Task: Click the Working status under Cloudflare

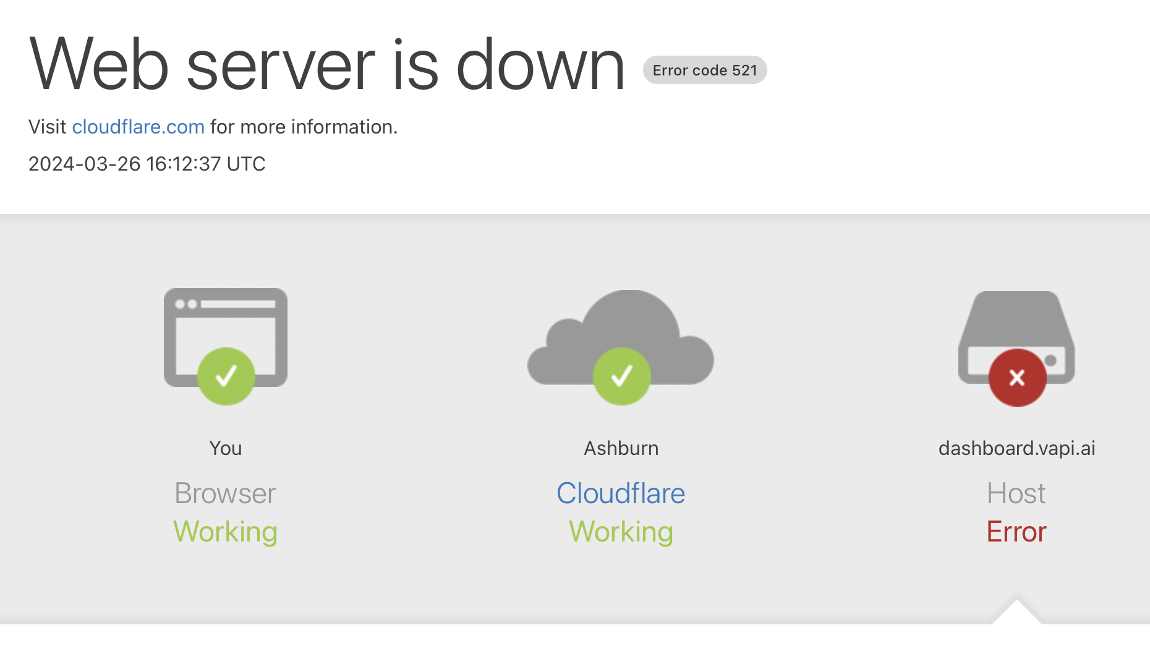Action: pos(621,532)
